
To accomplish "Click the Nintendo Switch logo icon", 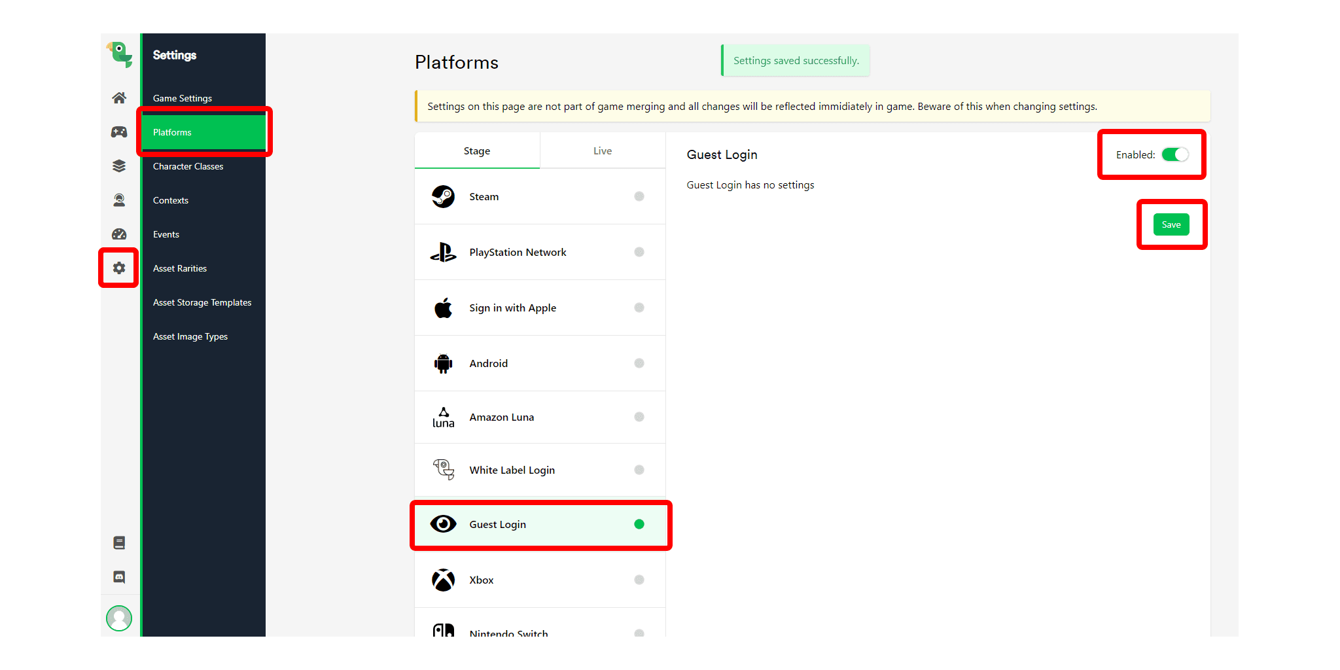I will point(444,631).
